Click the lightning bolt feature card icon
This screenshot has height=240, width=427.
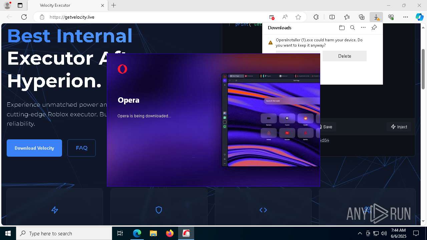(x=55, y=210)
